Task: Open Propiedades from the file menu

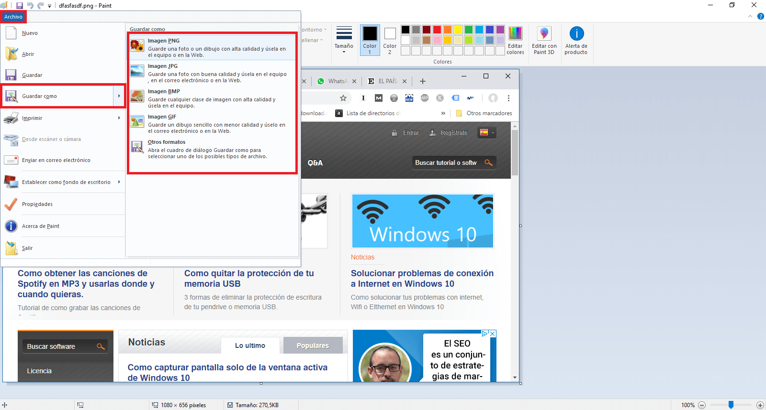Action: point(63,204)
